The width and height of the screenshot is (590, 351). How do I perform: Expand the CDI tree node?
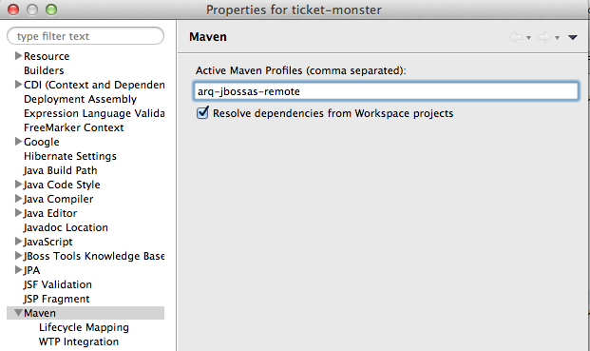point(18,85)
